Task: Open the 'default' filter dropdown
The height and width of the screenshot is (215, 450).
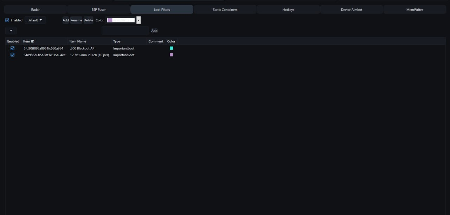Action: pos(35,20)
